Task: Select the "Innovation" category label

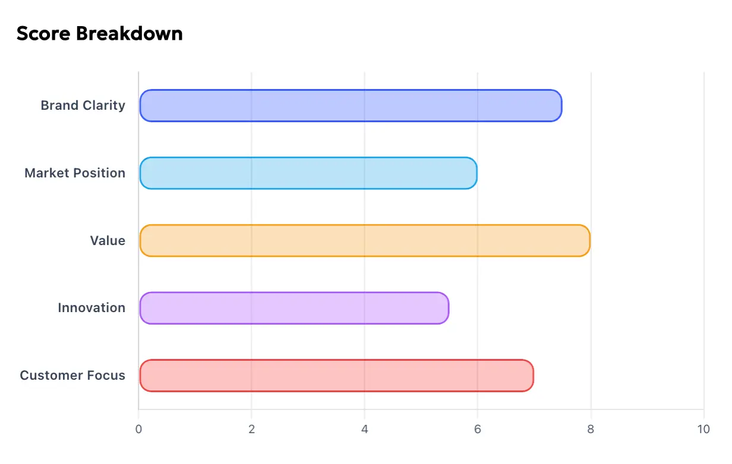Action: (x=91, y=308)
